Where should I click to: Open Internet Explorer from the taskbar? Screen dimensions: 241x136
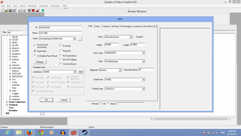(x=8, y=133)
